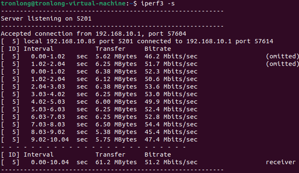
Task: Click the iperf3 -s command text
Action: pyautogui.click(x=158, y=4)
